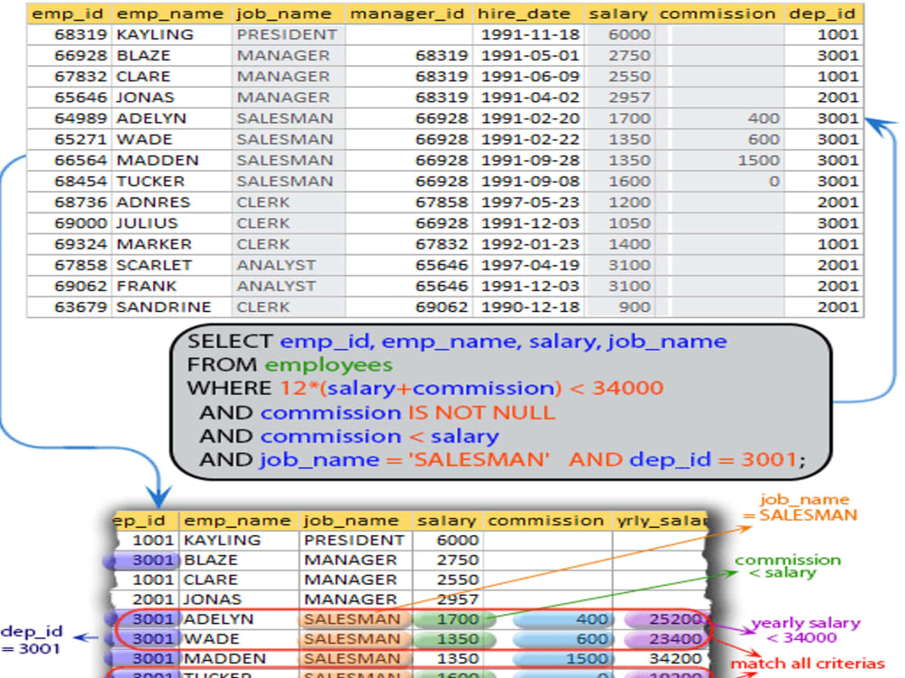Click the 'IS NOT NULL' query condition
Viewport: 905px width, 678px height.
(x=481, y=413)
